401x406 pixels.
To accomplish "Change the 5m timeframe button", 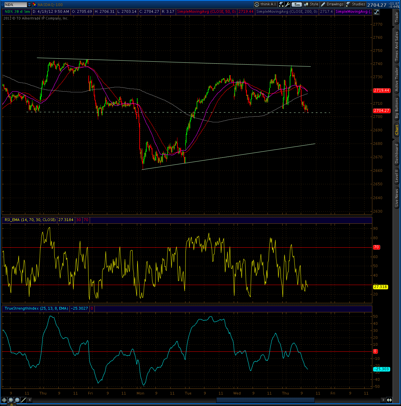I will pos(297,5).
